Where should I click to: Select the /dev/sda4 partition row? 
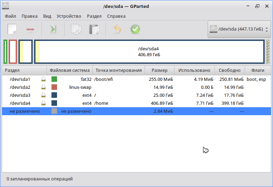[136, 103]
